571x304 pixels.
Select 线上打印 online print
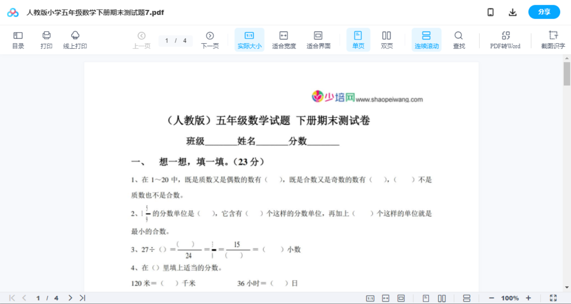click(75, 39)
